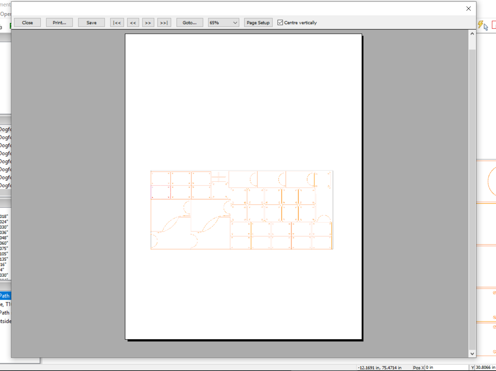Go to next page with >> button
Image resolution: width=496 pixels, height=371 pixels.
click(148, 22)
